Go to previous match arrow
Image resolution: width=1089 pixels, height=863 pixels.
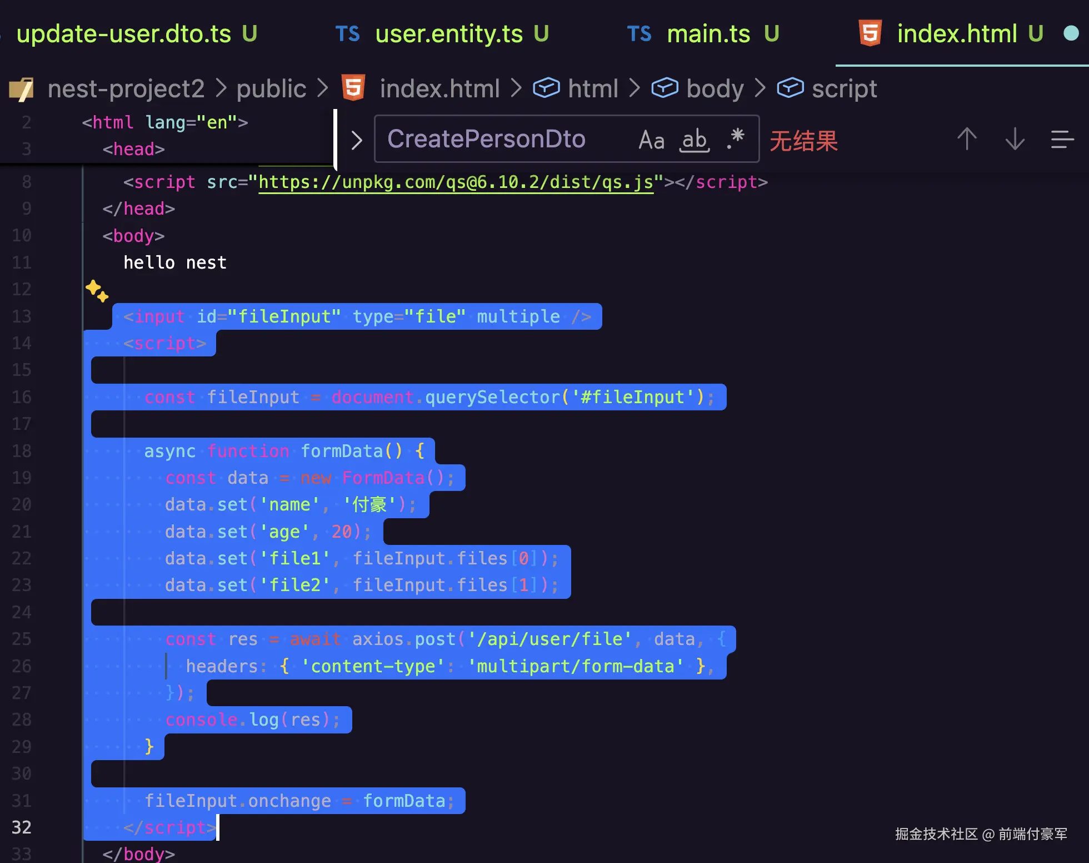(967, 139)
